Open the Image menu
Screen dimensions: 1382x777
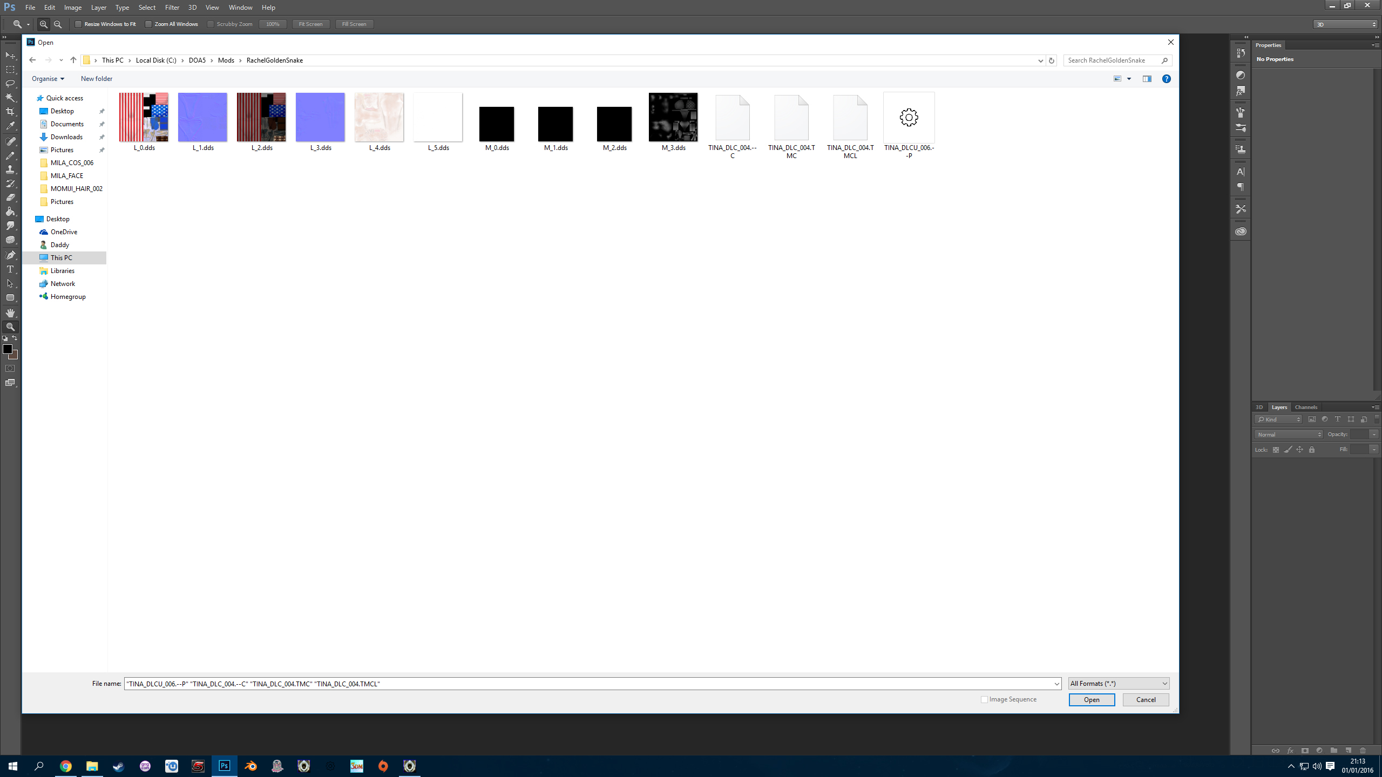[73, 8]
